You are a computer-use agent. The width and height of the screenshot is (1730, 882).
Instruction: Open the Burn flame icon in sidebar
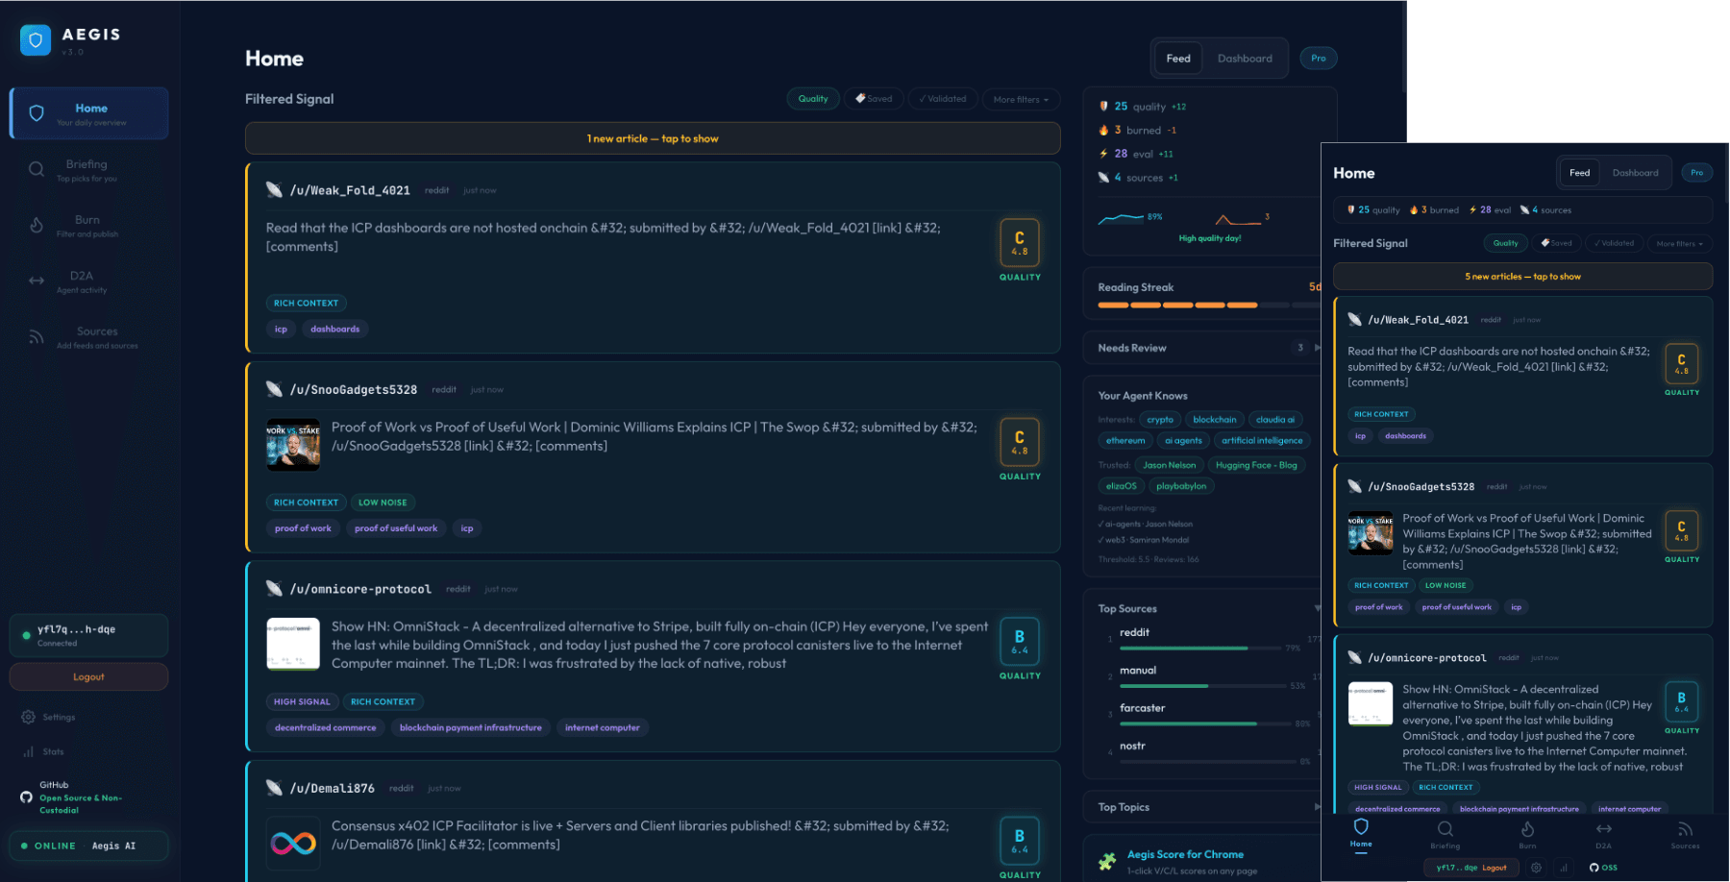click(x=37, y=226)
